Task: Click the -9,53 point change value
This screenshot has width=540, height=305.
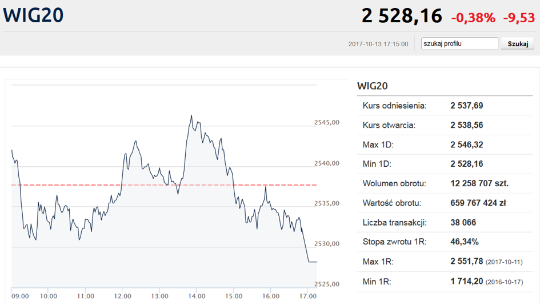Action: (x=519, y=18)
